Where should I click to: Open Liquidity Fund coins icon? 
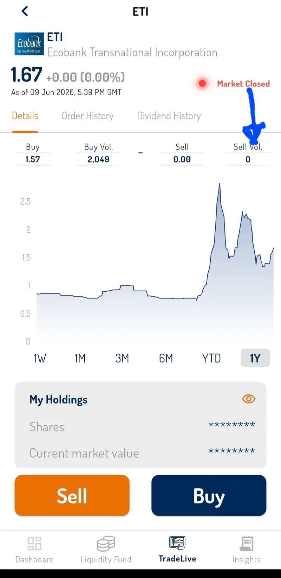pos(106,544)
